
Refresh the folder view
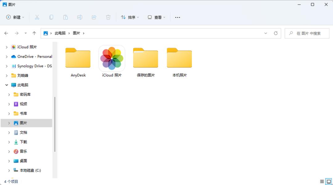click(x=276, y=33)
